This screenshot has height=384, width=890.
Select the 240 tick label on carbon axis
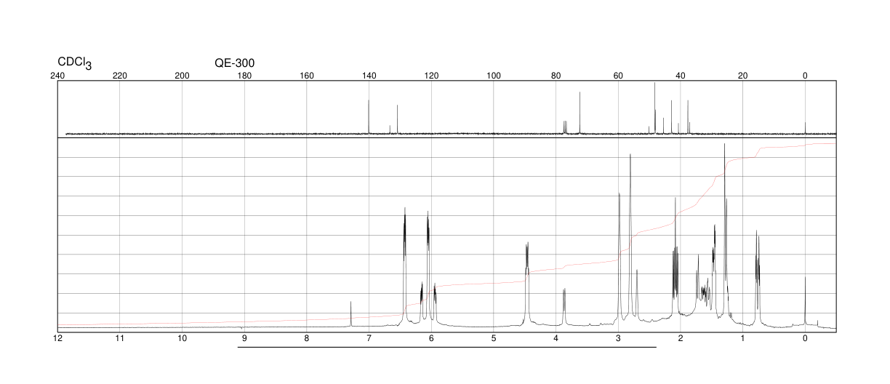coord(57,76)
